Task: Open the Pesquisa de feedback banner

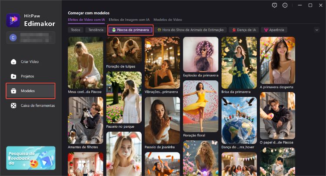Action: [x=30, y=157]
